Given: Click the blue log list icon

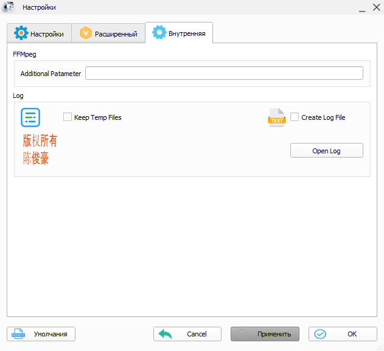Looking at the screenshot, I should [x=30, y=117].
